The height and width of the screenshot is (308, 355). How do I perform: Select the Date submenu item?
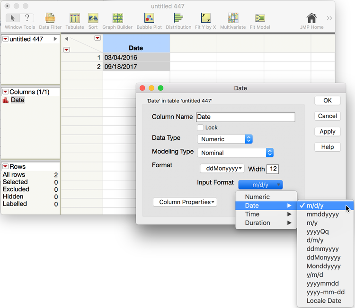(x=266, y=205)
